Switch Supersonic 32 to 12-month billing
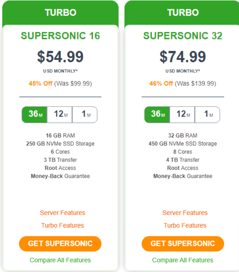Viewport: 239px width, 272px height. (182, 114)
